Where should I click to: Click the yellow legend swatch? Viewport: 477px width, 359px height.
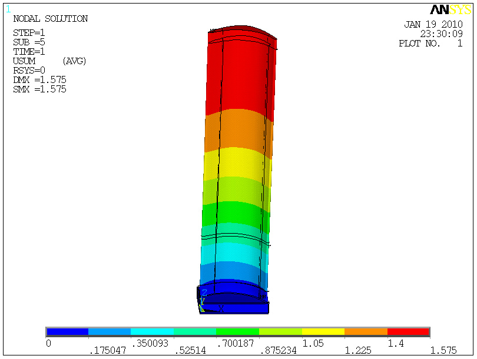[323, 332]
